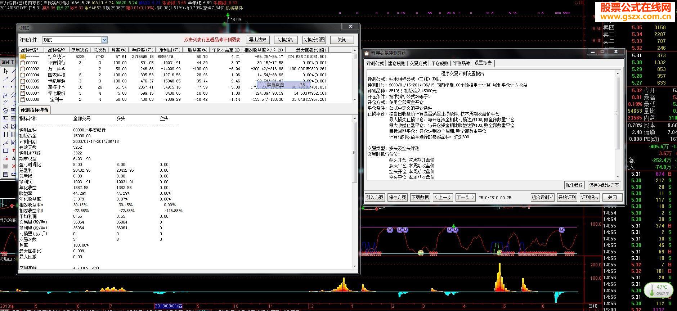
Task: Click the 设置报告 text scrollbar thumb
Action: click(x=618, y=113)
